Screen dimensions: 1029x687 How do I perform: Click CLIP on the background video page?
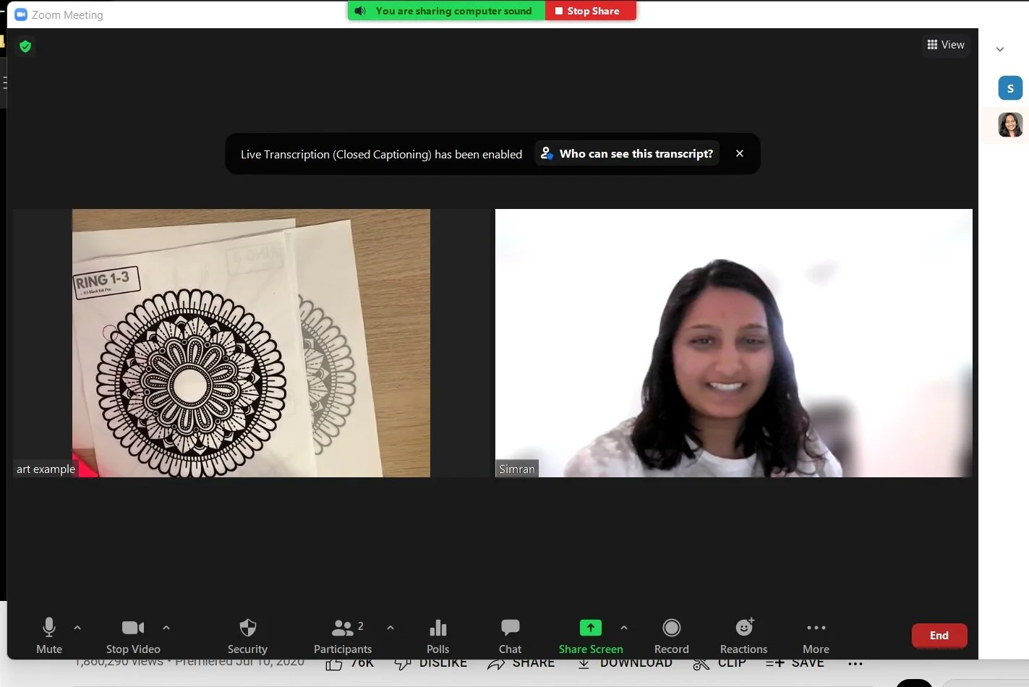click(720, 663)
